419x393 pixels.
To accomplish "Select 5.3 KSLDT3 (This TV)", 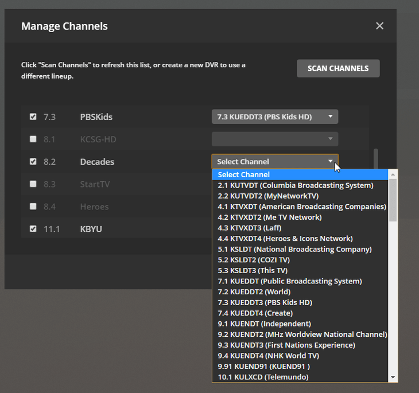I will 300,270.
